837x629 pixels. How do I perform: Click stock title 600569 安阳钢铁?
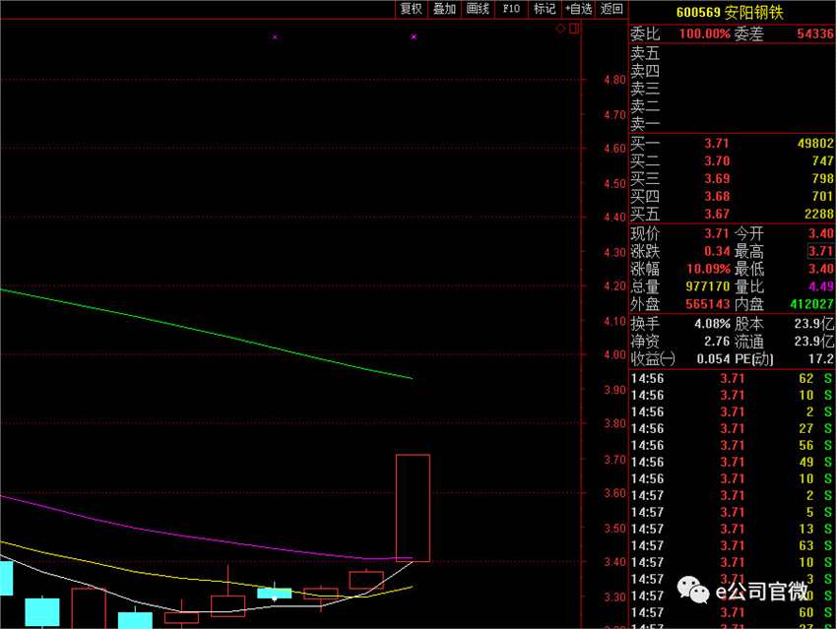pos(730,12)
